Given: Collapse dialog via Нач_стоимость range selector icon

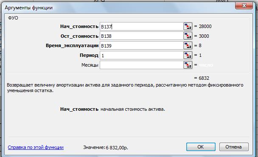Looking at the screenshot, I should click(188, 26).
